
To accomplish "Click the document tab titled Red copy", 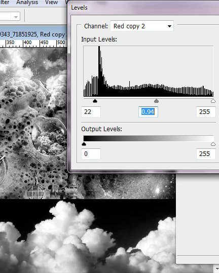I will pos(33,34).
